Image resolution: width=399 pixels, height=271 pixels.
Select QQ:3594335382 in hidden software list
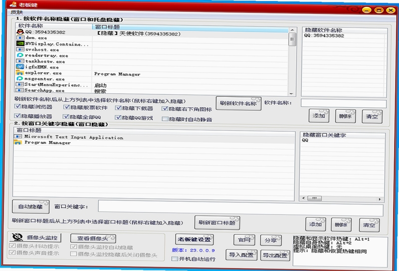324,35
